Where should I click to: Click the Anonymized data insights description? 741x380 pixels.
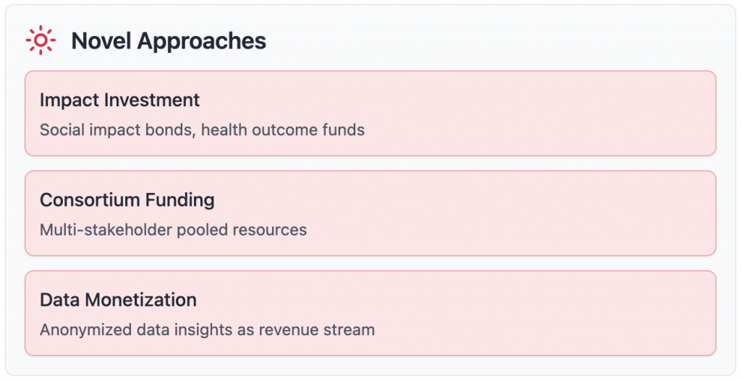coord(207,330)
